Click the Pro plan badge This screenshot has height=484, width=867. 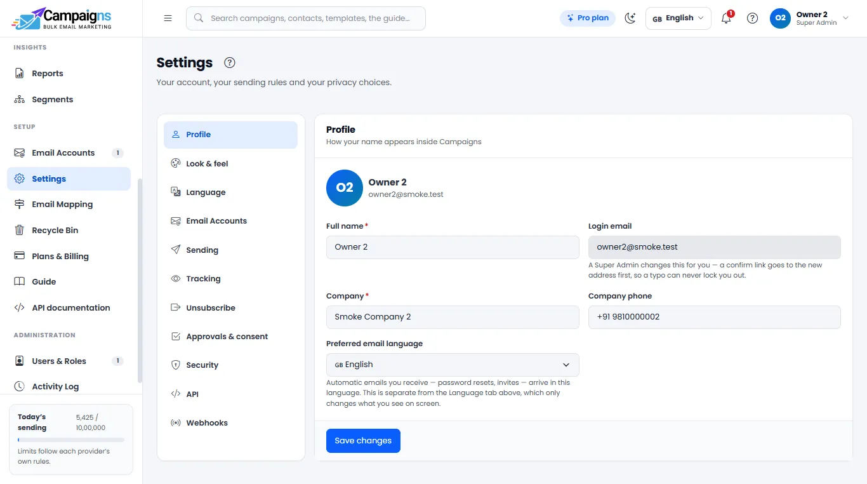point(588,18)
